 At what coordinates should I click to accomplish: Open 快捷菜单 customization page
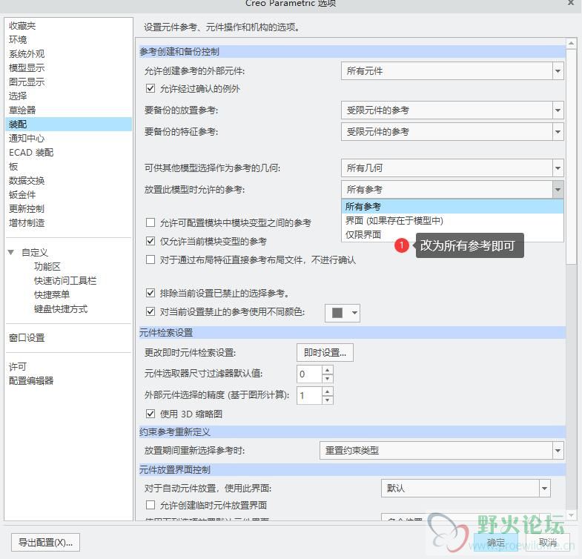52,295
